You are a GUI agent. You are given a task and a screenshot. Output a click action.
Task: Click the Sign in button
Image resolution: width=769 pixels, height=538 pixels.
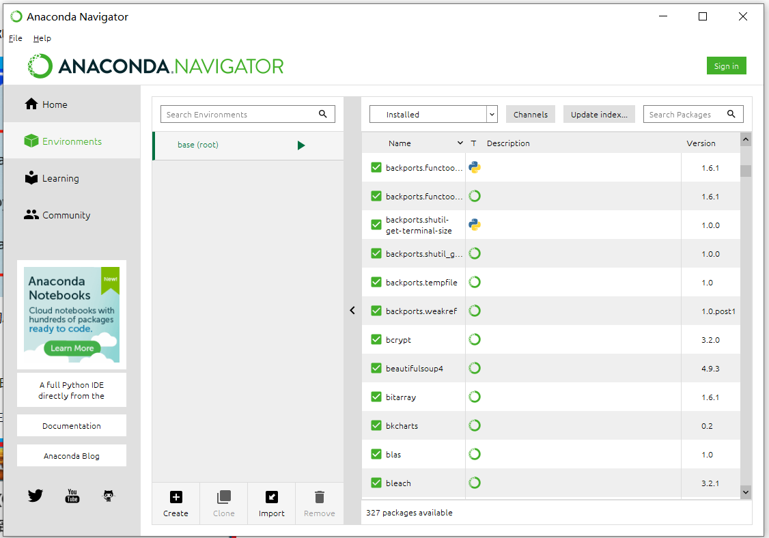tap(727, 66)
